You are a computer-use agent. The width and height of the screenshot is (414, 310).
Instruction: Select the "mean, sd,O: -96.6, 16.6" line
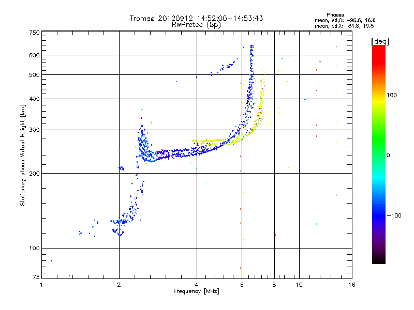[345, 20]
